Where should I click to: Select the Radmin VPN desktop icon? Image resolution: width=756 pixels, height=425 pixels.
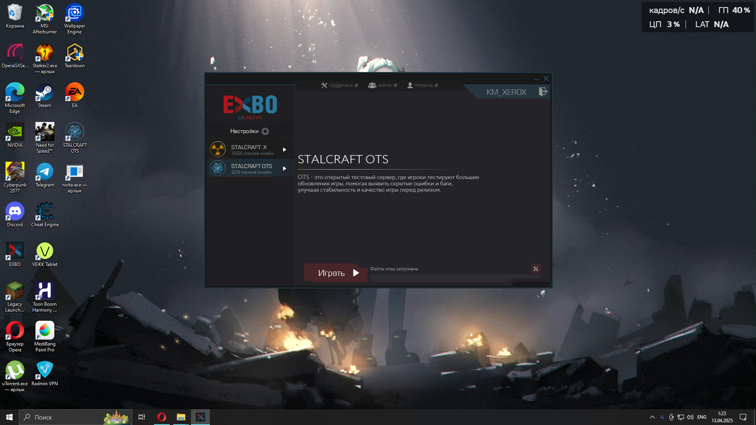45,374
